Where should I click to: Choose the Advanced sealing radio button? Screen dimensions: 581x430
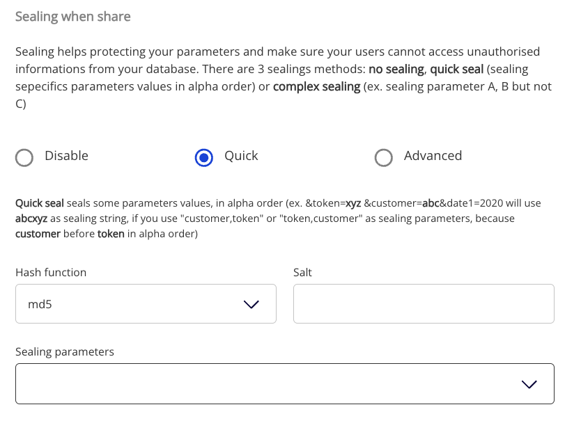(383, 158)
